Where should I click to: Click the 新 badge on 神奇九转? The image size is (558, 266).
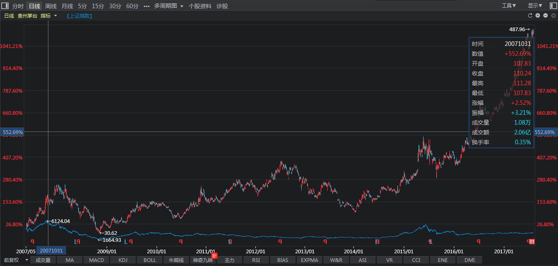tap(214, 256)
